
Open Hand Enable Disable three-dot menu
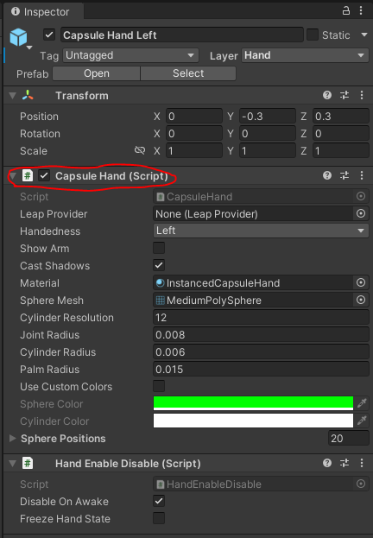click(362, 463)
